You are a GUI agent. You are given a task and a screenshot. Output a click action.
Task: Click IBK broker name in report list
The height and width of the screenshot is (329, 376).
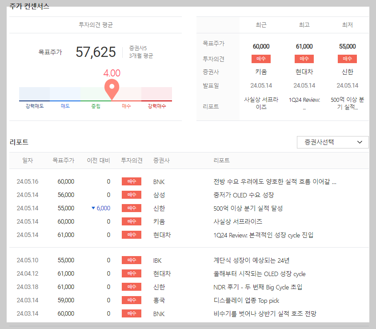(157, 261)
